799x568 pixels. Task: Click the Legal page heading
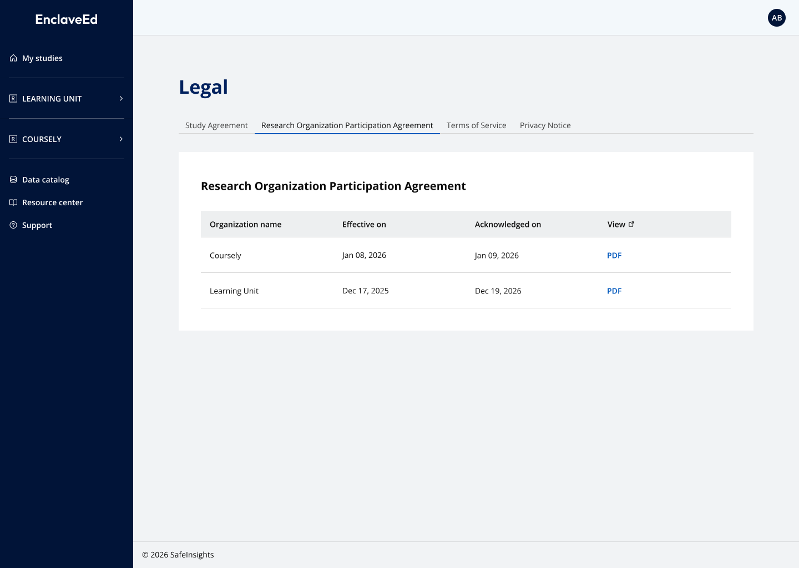pyautogui.click(x=203, y=88)
